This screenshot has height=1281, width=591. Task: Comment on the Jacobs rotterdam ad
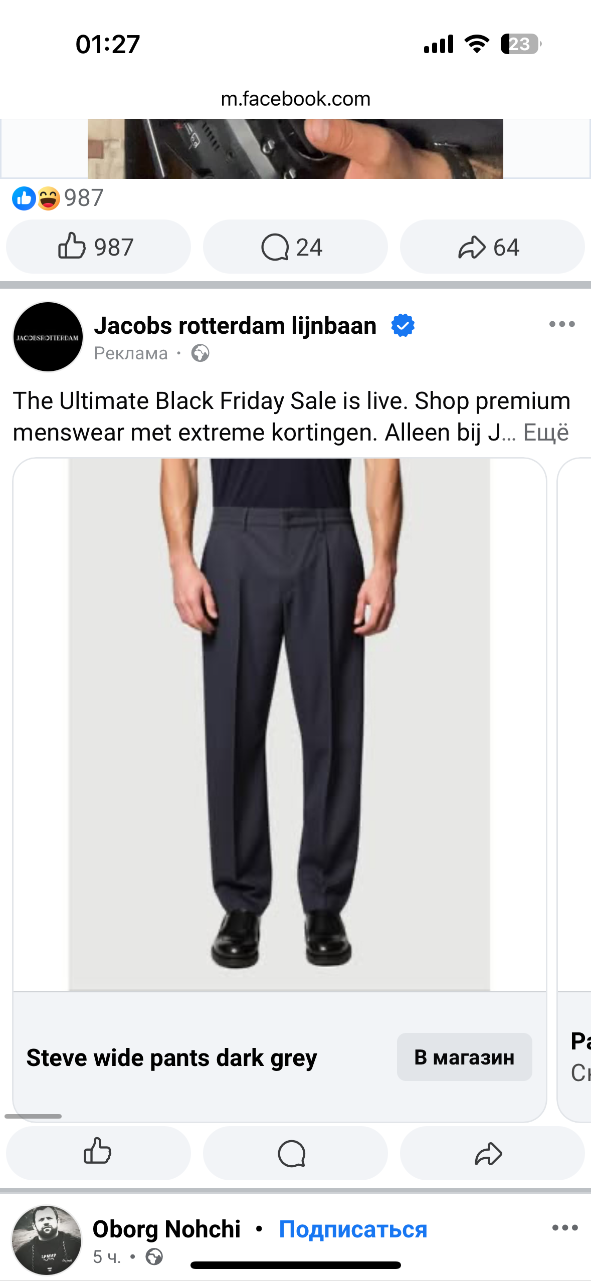[295, 1153]
